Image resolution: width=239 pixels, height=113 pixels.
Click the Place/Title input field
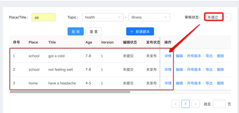coord(43,17)
